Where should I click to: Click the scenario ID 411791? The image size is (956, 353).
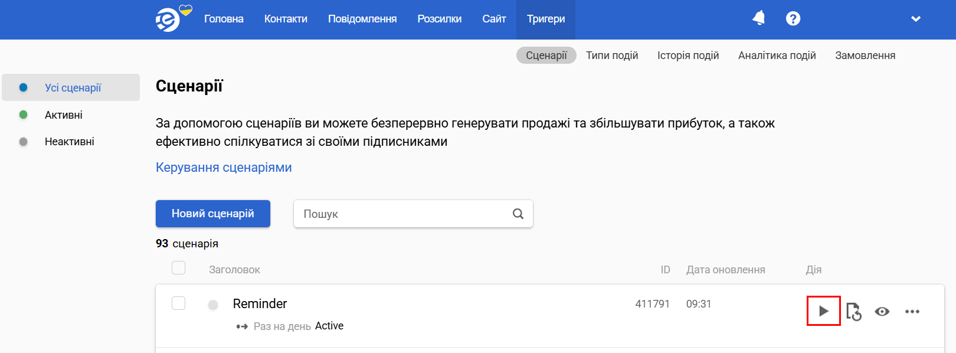point(653,304)
